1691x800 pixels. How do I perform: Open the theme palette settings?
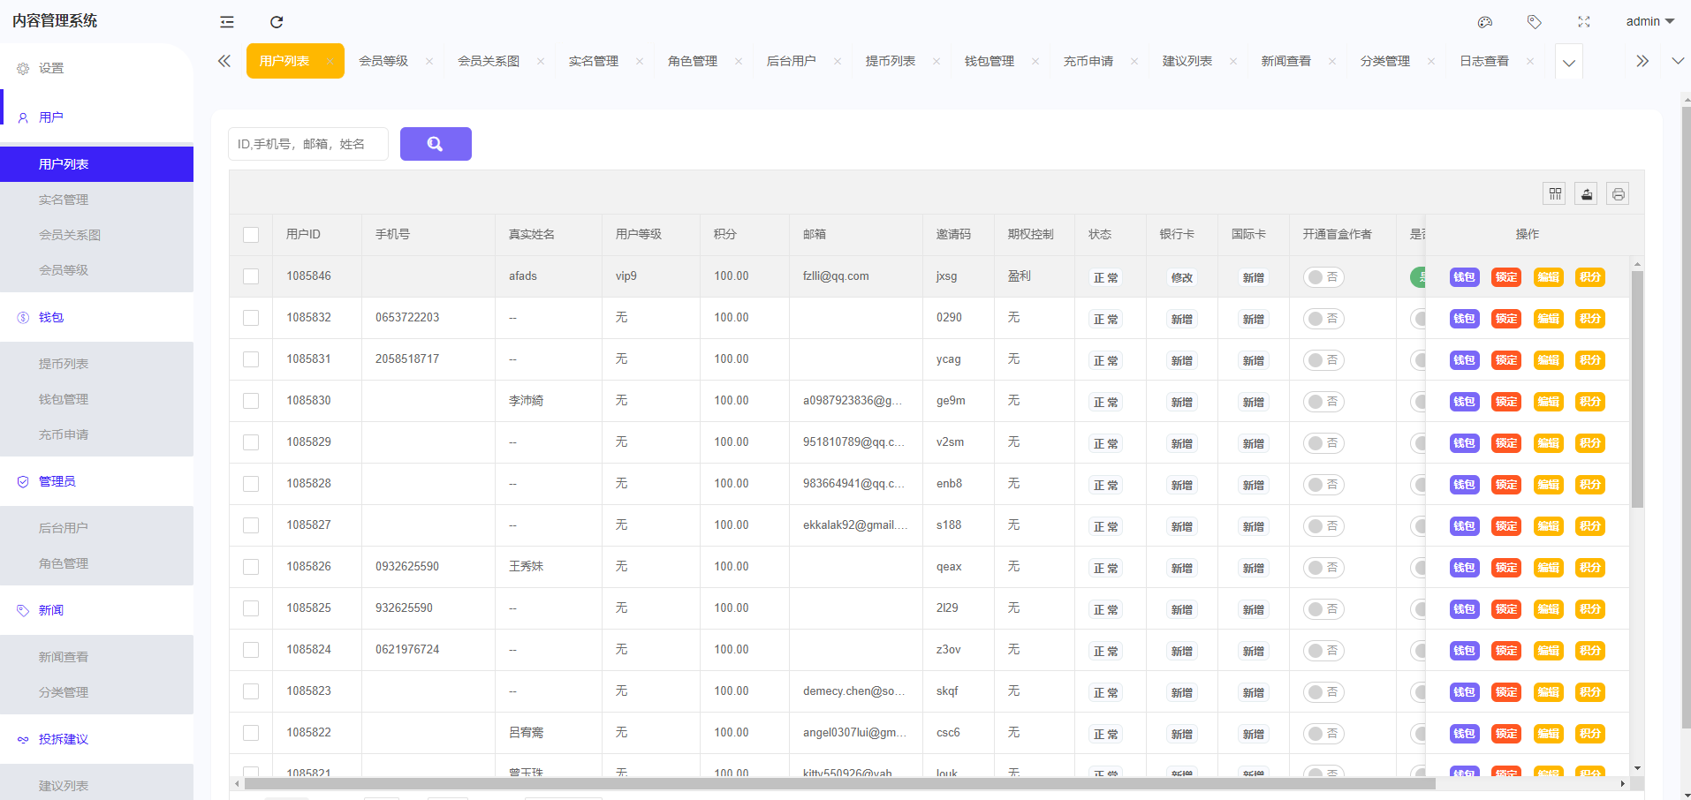(x=1485, y=22)
